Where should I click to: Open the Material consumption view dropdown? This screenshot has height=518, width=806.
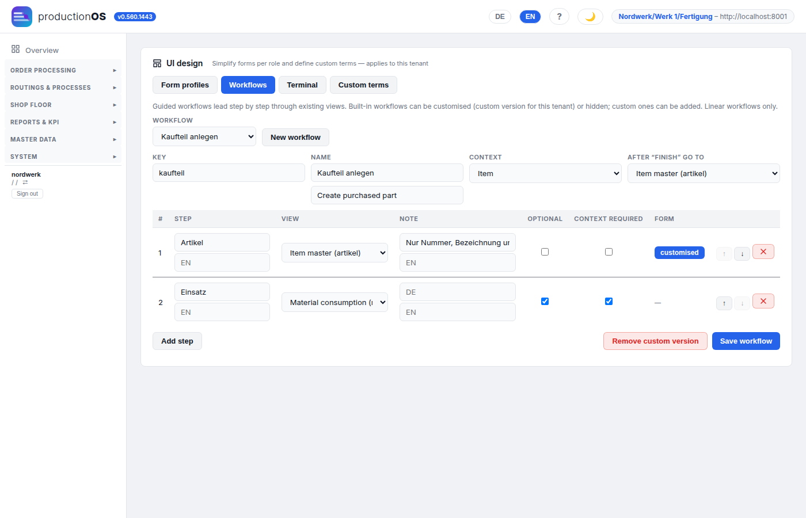[x=334, y=302]
